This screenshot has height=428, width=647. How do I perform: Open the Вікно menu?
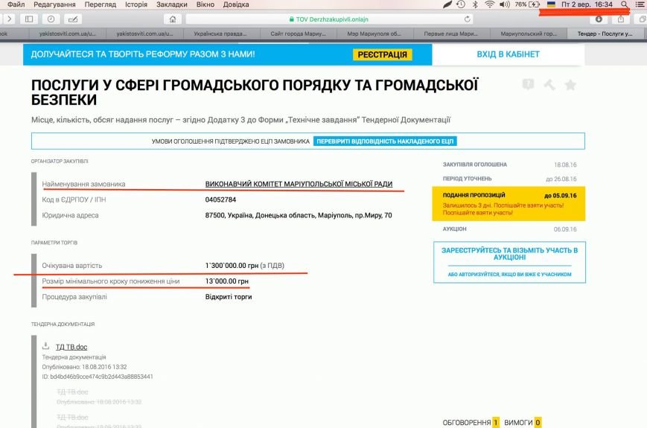click(205, 4)
